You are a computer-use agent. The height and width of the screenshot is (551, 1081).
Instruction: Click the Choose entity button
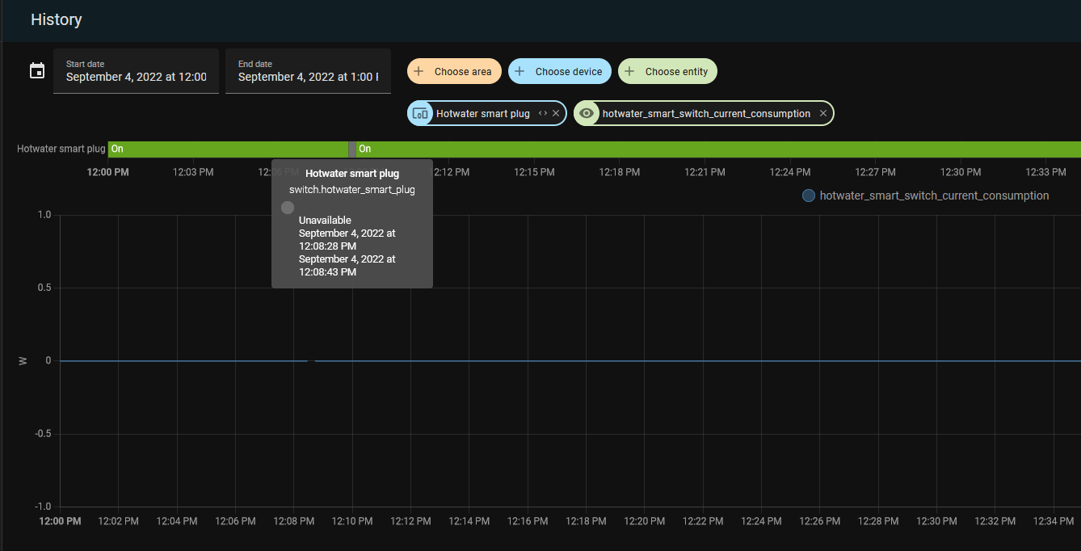click(x=667, y=71)
